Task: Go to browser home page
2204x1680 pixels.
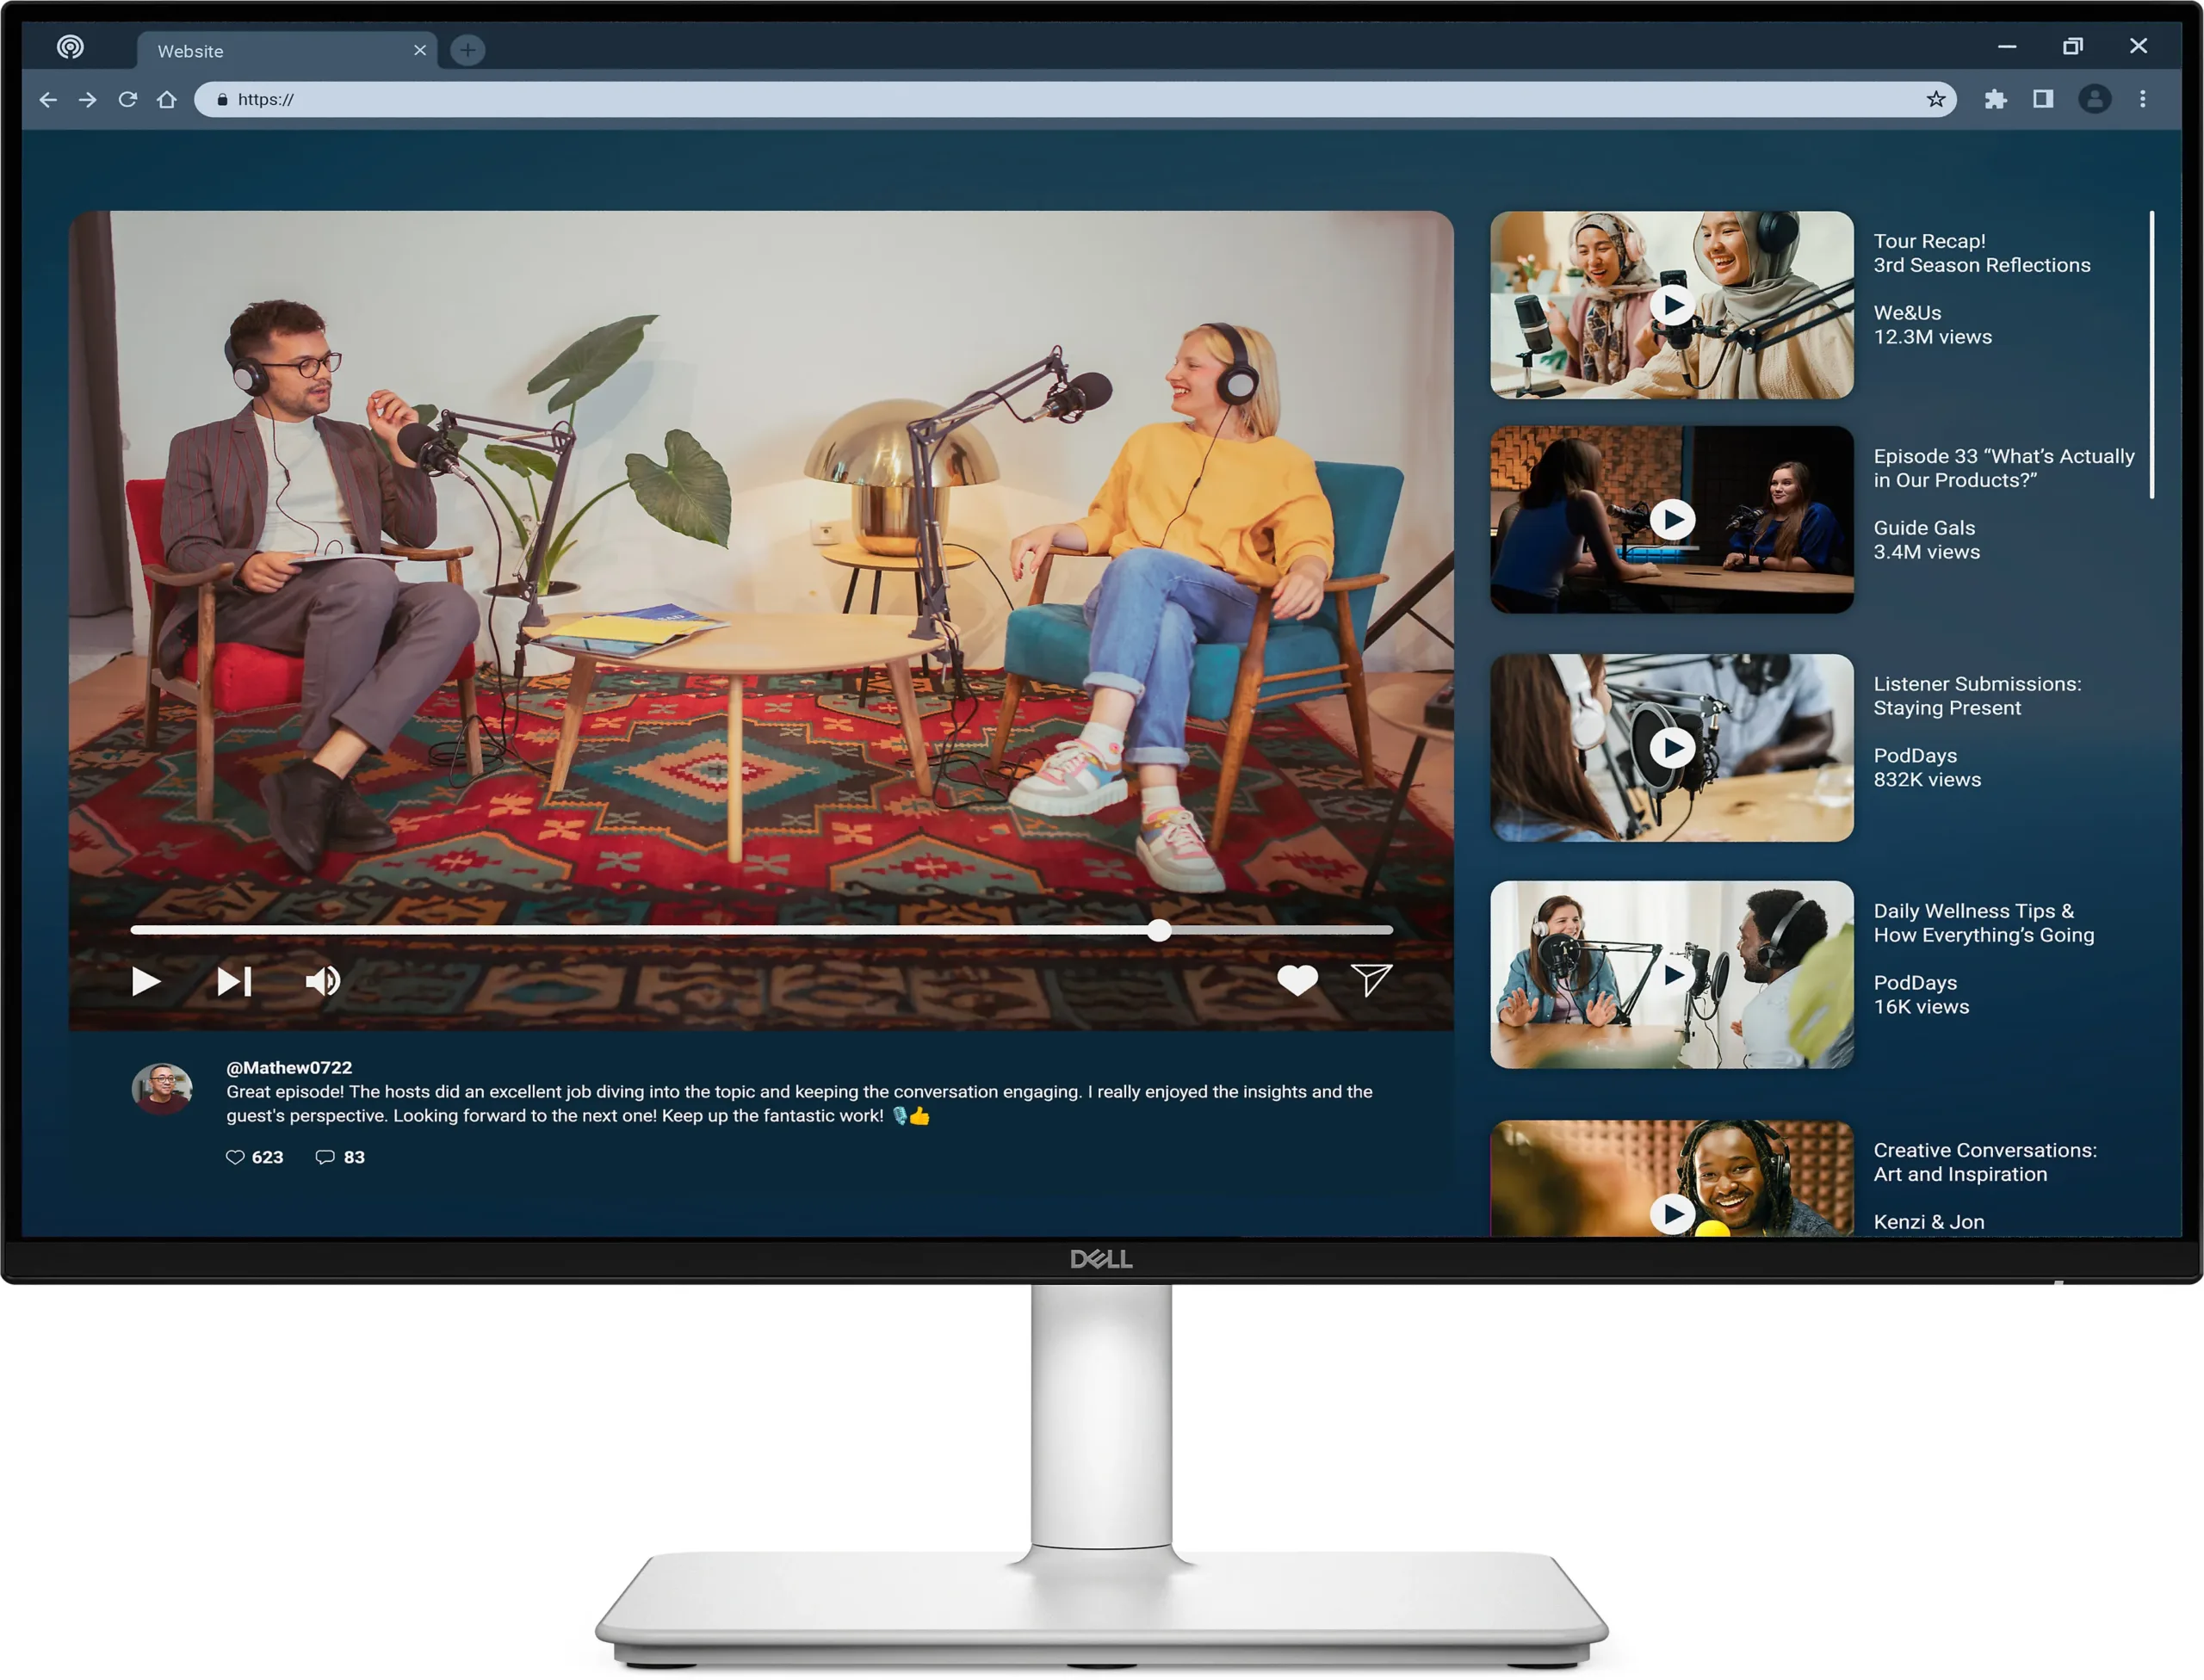Action: coord(167,99)
